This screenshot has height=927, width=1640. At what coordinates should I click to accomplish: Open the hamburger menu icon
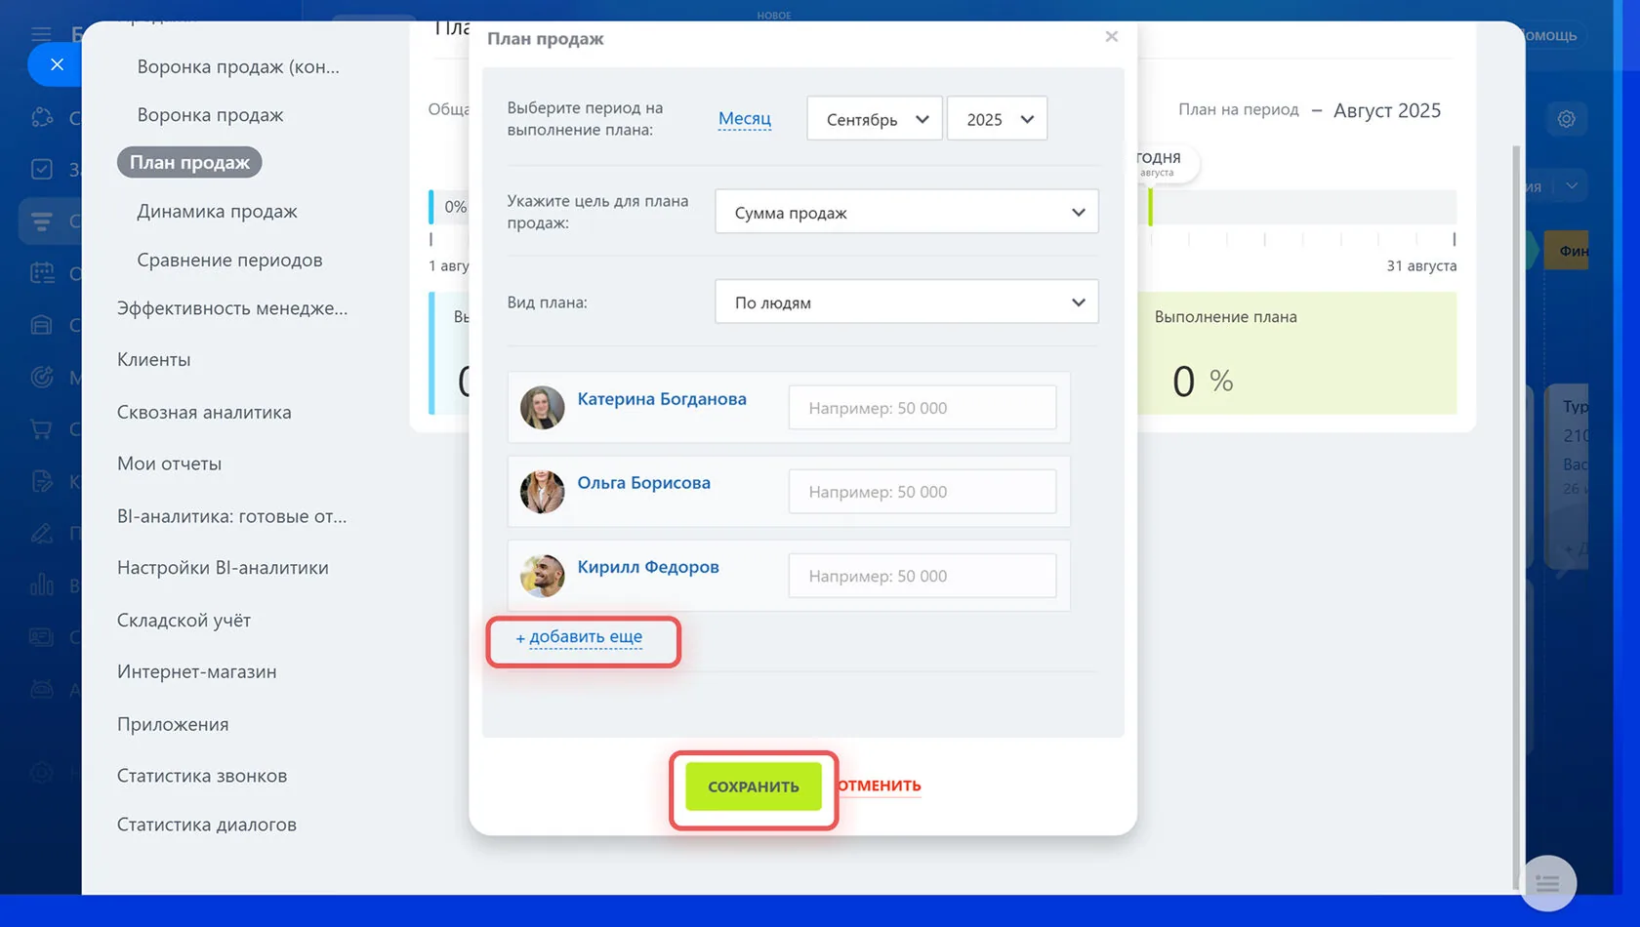(41, 33)
